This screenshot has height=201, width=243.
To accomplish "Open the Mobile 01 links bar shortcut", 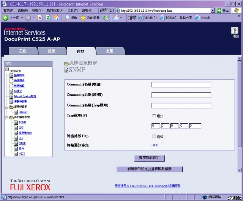I will tap(147, 18).
